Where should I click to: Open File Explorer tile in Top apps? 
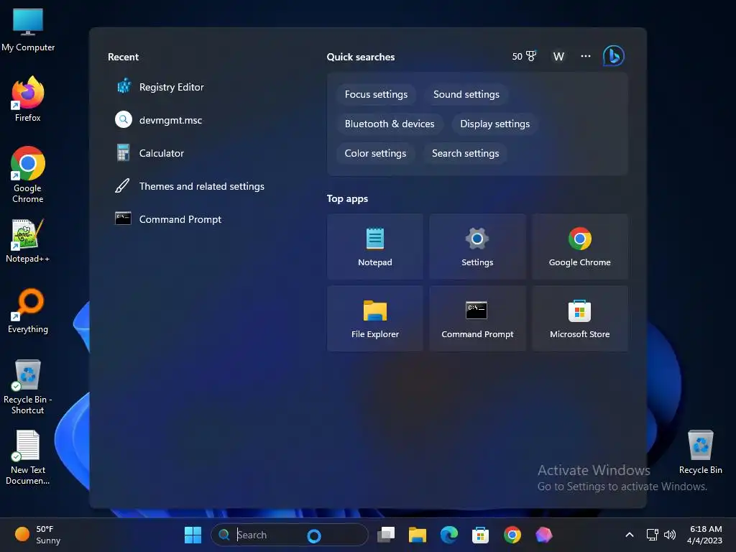(x=375, y=318)
